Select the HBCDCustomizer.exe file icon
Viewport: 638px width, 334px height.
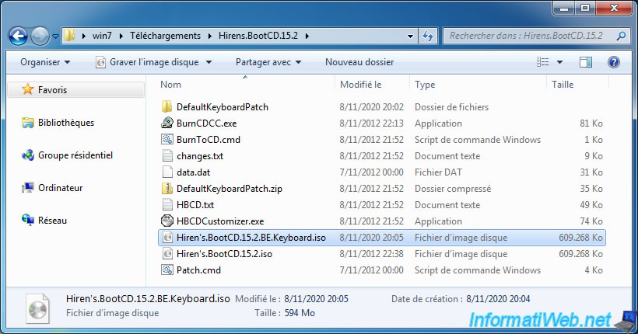tap(167, 221)
